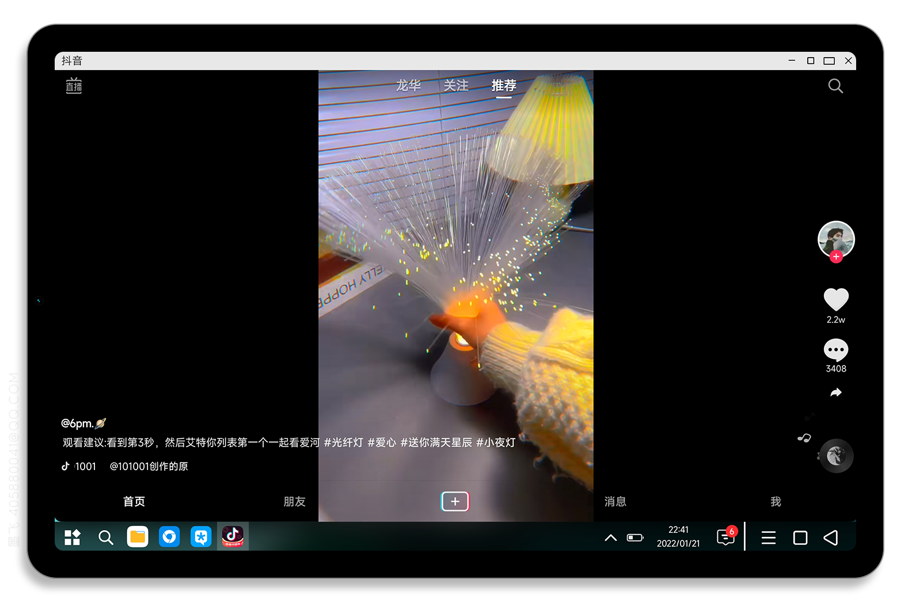Expand the system tray up chevron
This screenshot has height=603, width=912.
[x=610, y=538]
